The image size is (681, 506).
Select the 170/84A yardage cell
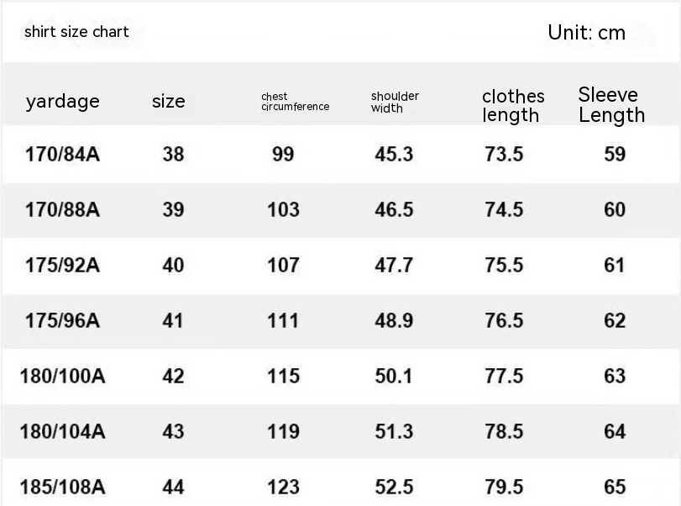(63, 155)
